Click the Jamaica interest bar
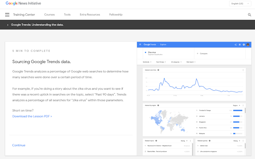255x159 pixels. click(237, 116)
